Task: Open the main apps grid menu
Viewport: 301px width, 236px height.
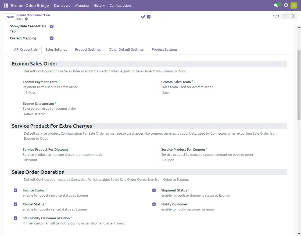Action: (6, 5)
